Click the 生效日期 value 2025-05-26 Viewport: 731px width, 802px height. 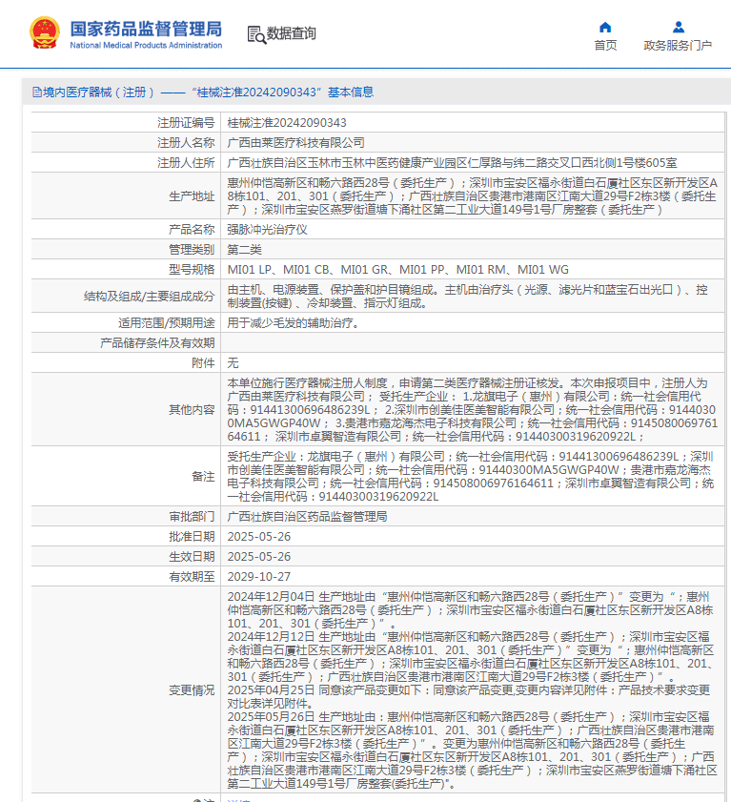click(x=258, y=557)
